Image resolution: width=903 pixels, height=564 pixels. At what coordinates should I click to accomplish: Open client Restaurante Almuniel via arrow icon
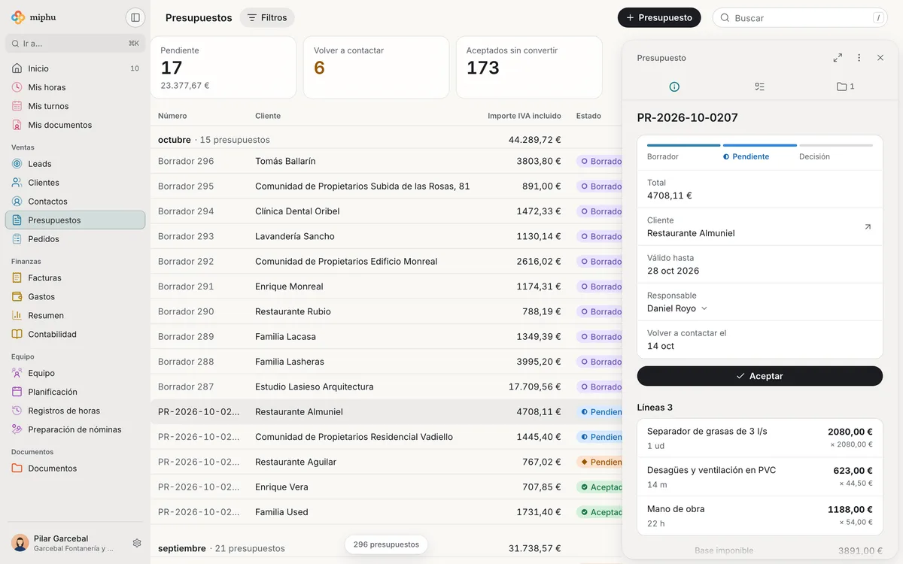(868, 226)
